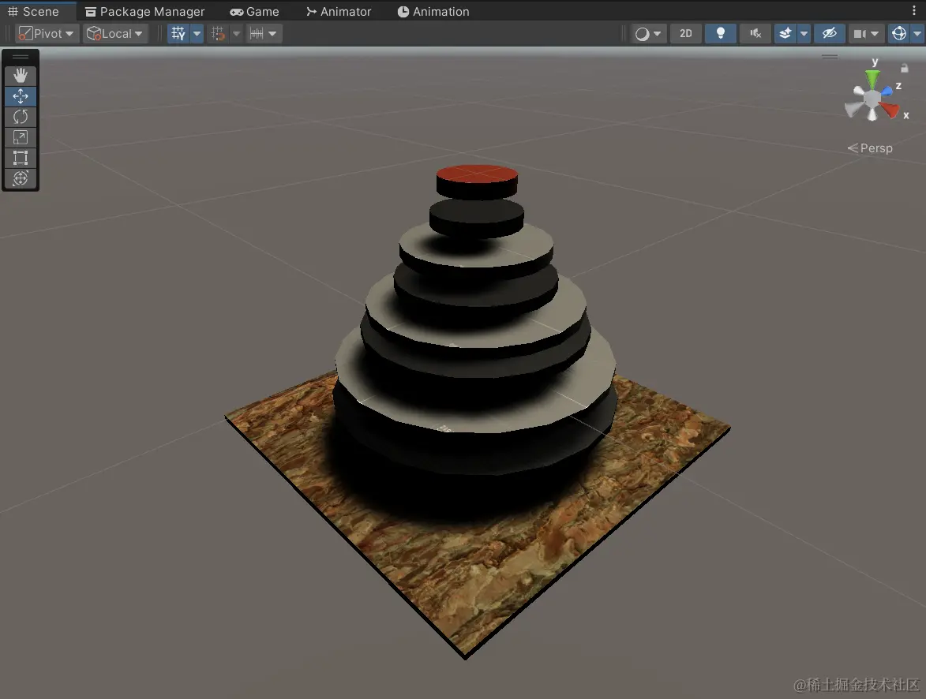Open the shading draw mode dropdown

tap(648, 34)
